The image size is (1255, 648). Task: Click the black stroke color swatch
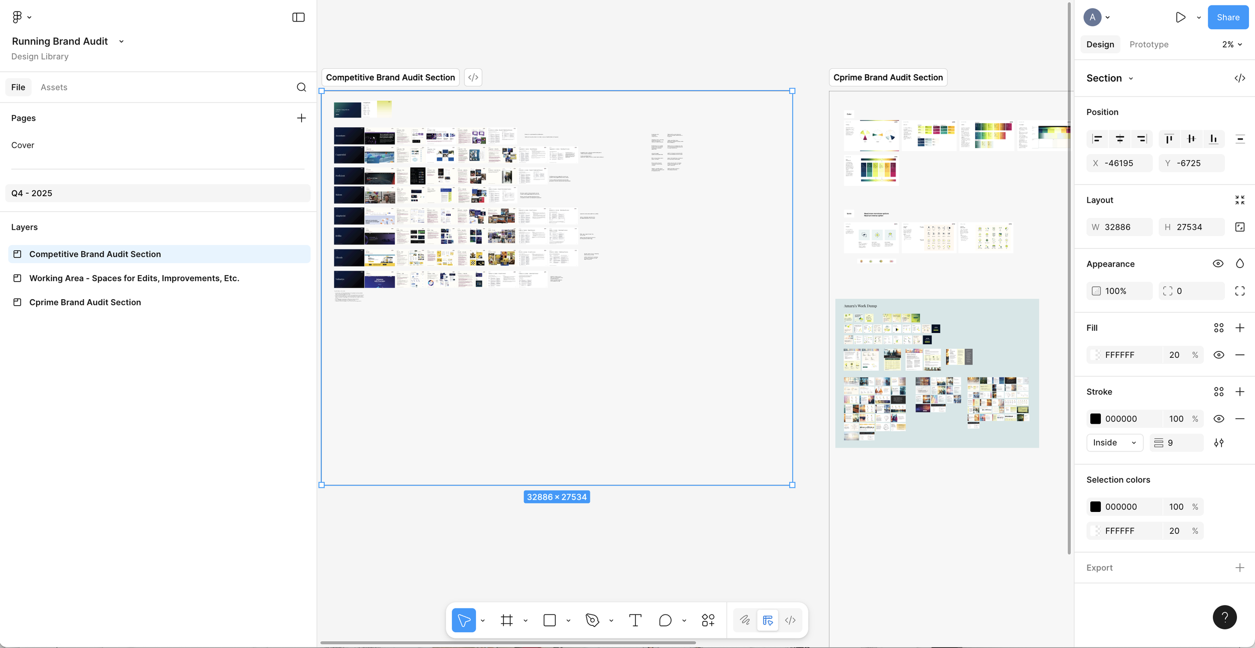click(x=1095, y=419)
